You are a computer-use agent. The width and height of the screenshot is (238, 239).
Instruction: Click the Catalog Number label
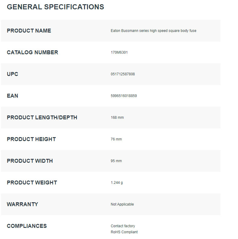[33, 52]
